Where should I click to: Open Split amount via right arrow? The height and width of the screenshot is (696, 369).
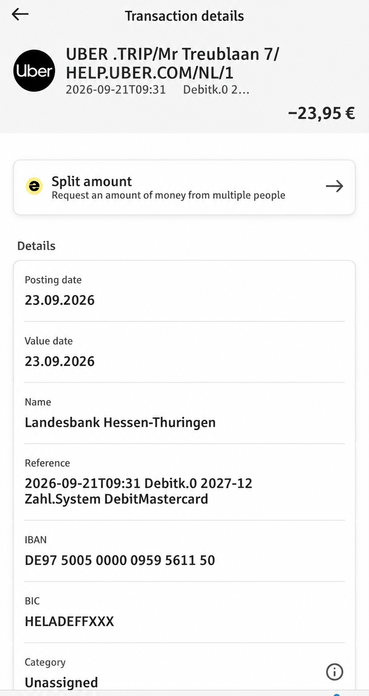coord(334,187)
